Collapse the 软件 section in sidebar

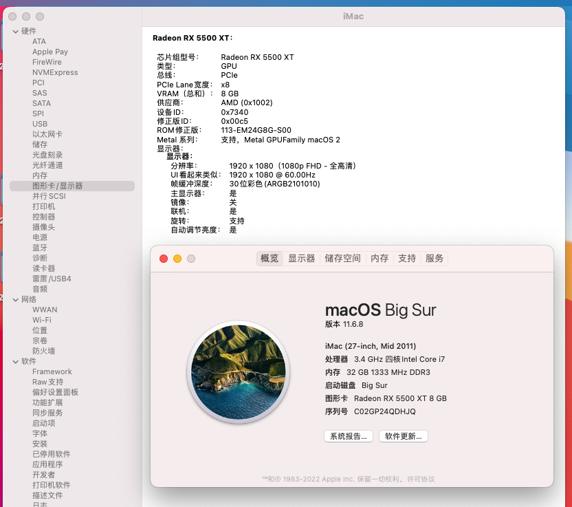[15, 362]
